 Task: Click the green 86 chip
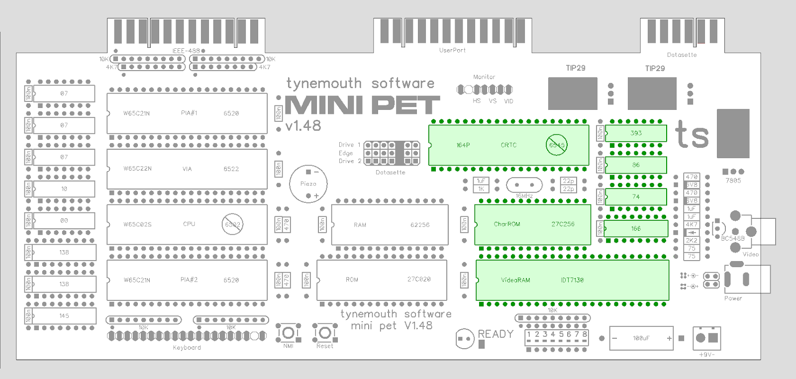[x=636, y=165]
